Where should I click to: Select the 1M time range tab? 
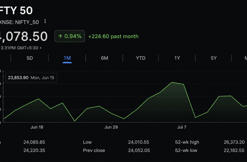pyautogui.click(x=67, y=58)
